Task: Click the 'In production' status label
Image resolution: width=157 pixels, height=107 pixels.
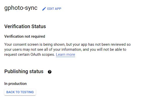Action: (x=16, y=84)
